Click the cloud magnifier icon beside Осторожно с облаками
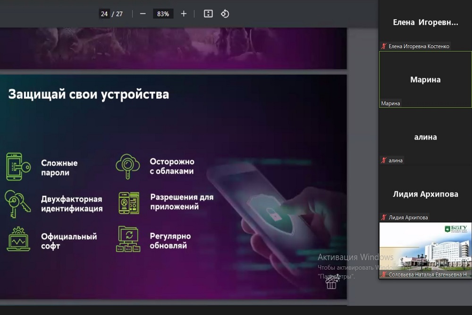472x315 pixels. point(128,166)
